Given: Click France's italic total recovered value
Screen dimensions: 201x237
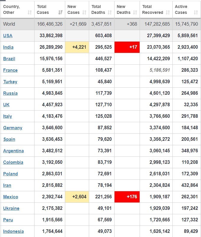Looking at the screenshot, I should 160,70.
